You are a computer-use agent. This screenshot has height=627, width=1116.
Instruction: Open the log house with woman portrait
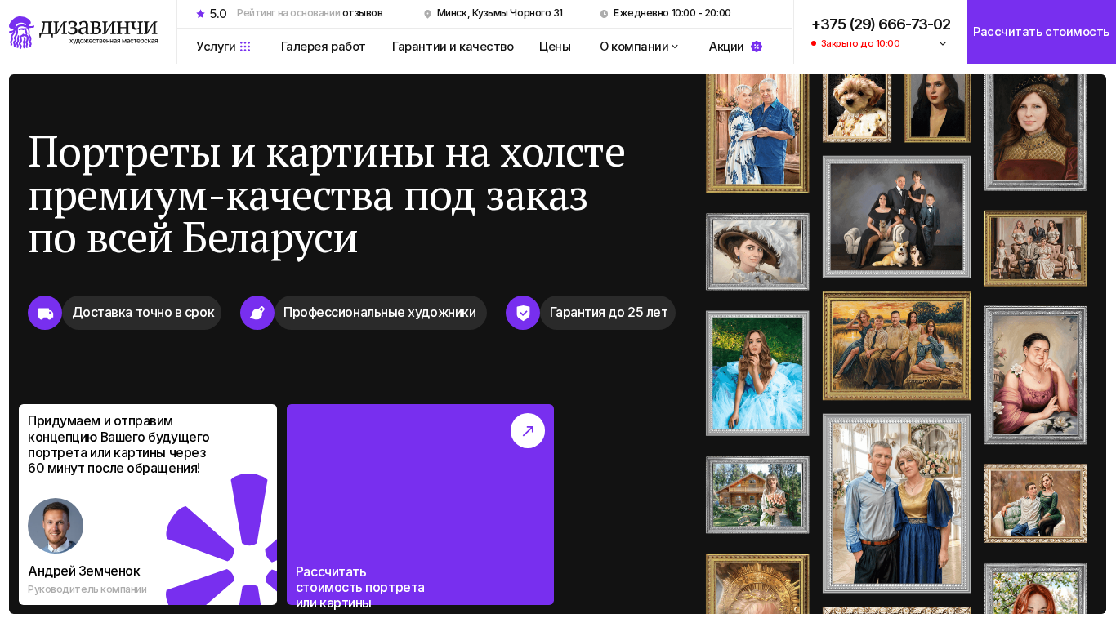pyautogui.click(x=757, y=495)
